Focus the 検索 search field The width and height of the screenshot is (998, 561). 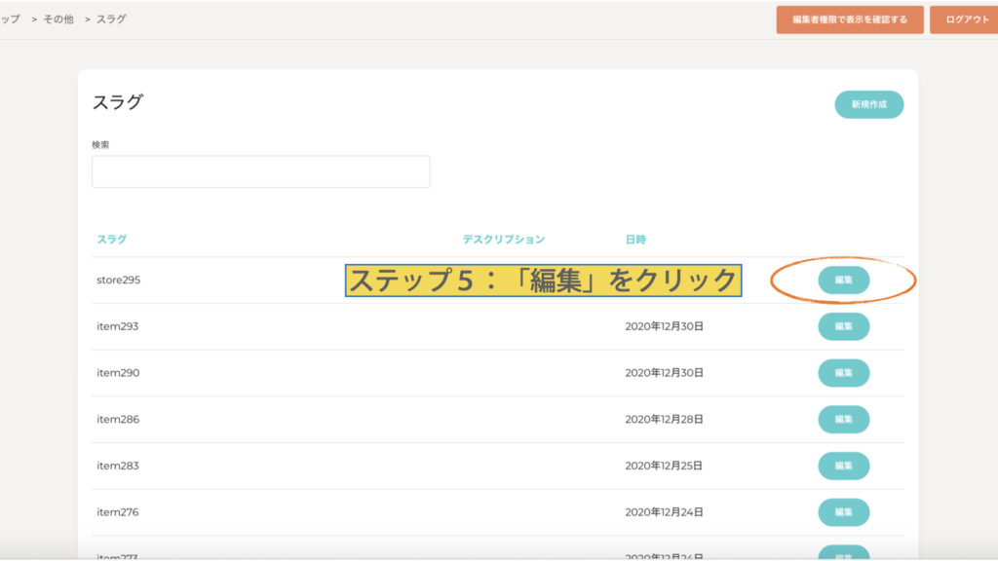pos(260,171)
